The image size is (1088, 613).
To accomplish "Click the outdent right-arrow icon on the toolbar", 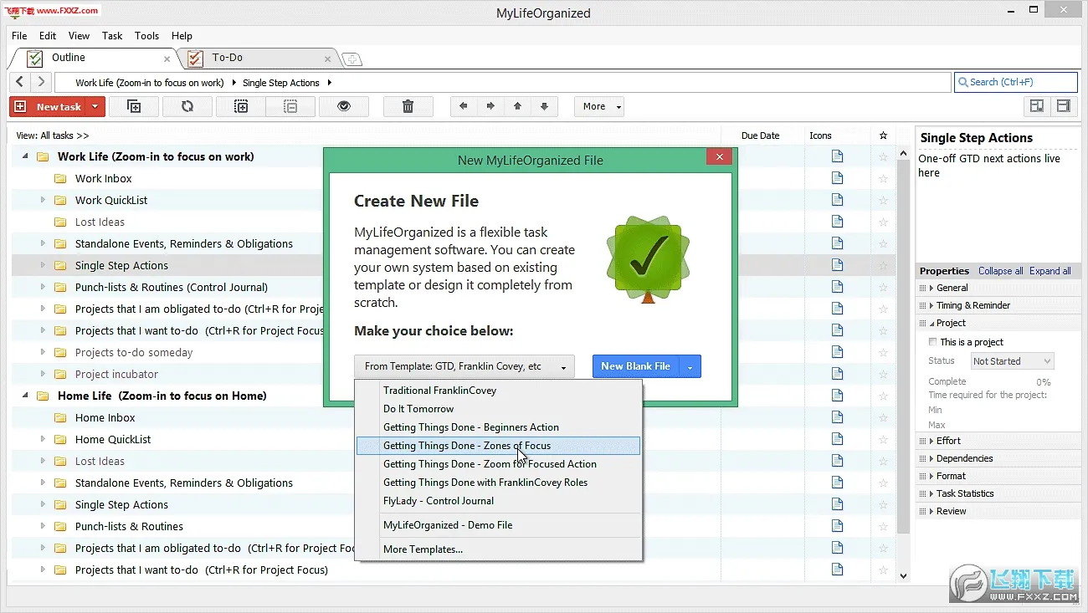I will [492, 106].
